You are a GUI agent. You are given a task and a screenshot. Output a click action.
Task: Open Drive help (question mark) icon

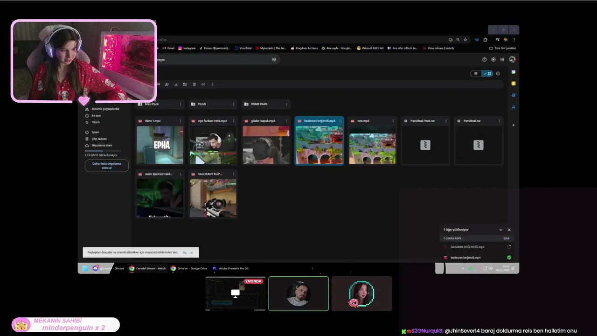point(484,59)
